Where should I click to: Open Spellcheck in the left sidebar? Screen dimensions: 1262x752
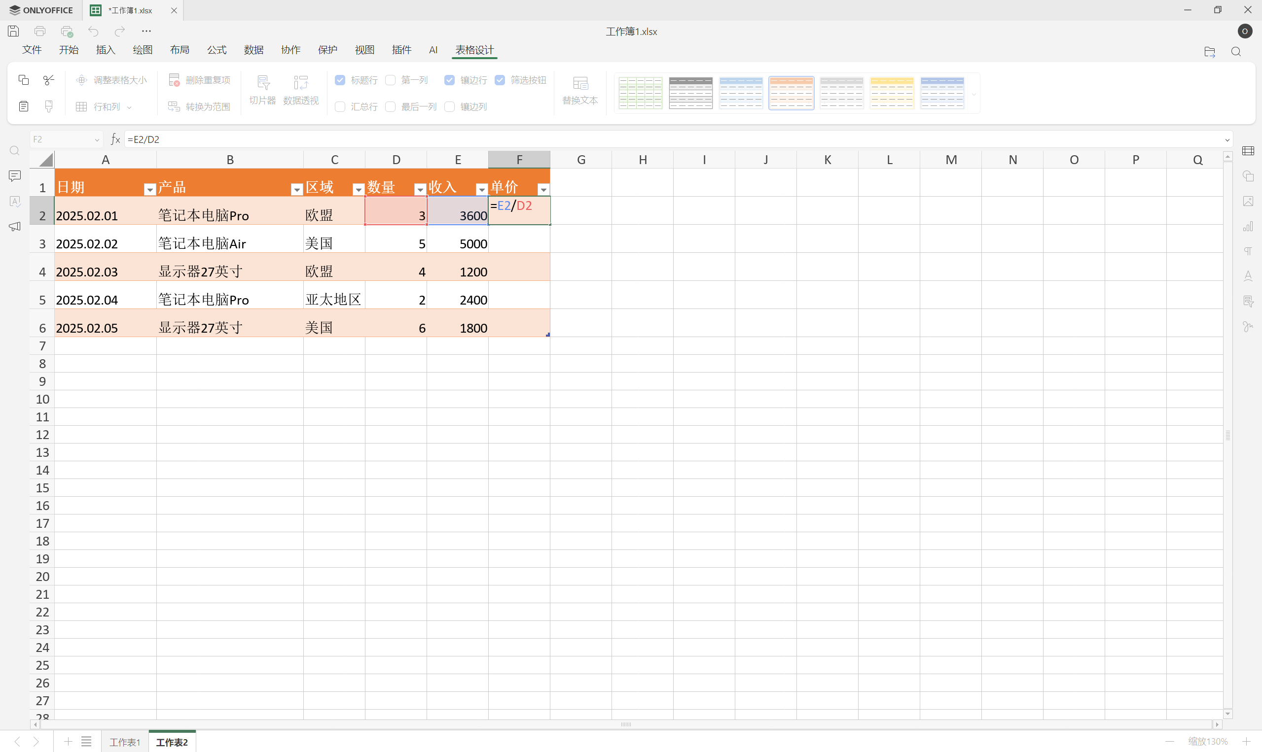[14, 201]
